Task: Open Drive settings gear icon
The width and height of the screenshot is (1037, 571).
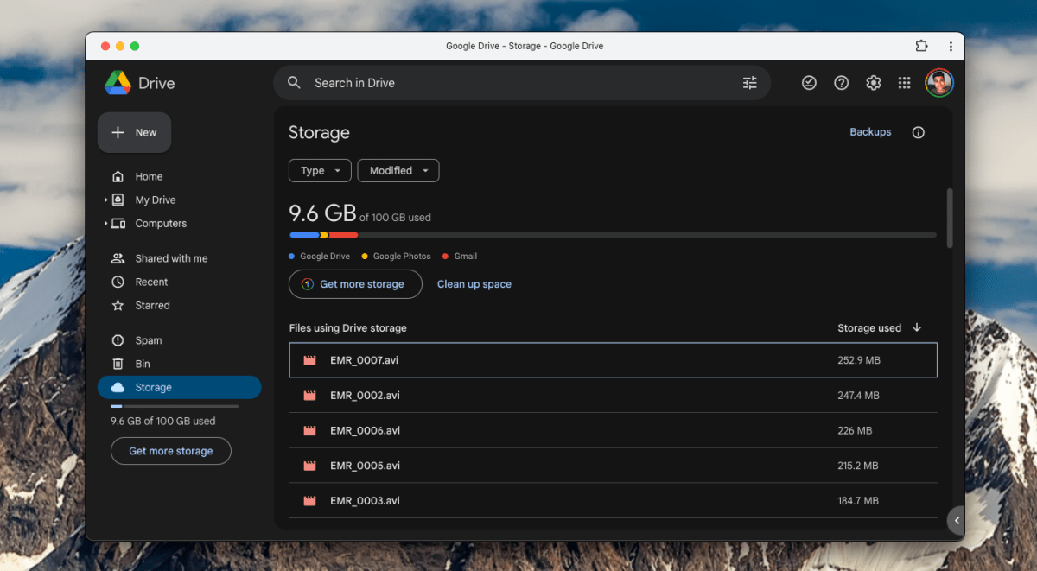Action: [x=873, y=82]
